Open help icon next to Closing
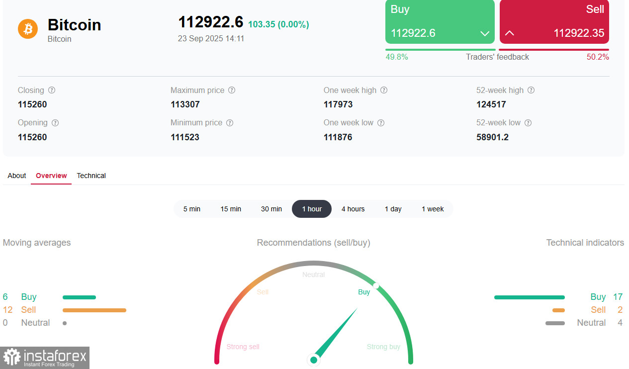The height and width of the screenshot is (369, 629). click(52, 91)
